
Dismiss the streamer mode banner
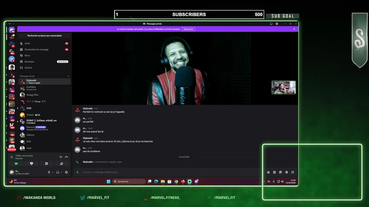coord(294,29)
